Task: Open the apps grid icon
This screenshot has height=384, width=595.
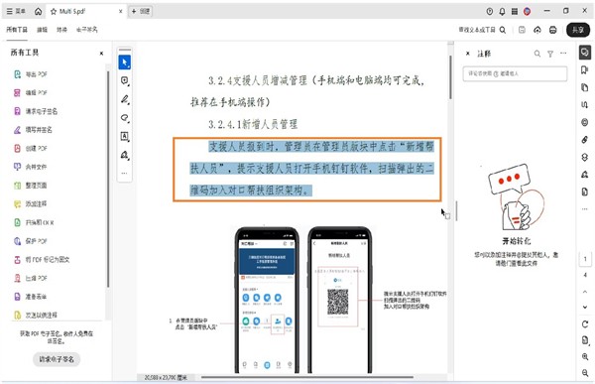Action: (515, 11)
